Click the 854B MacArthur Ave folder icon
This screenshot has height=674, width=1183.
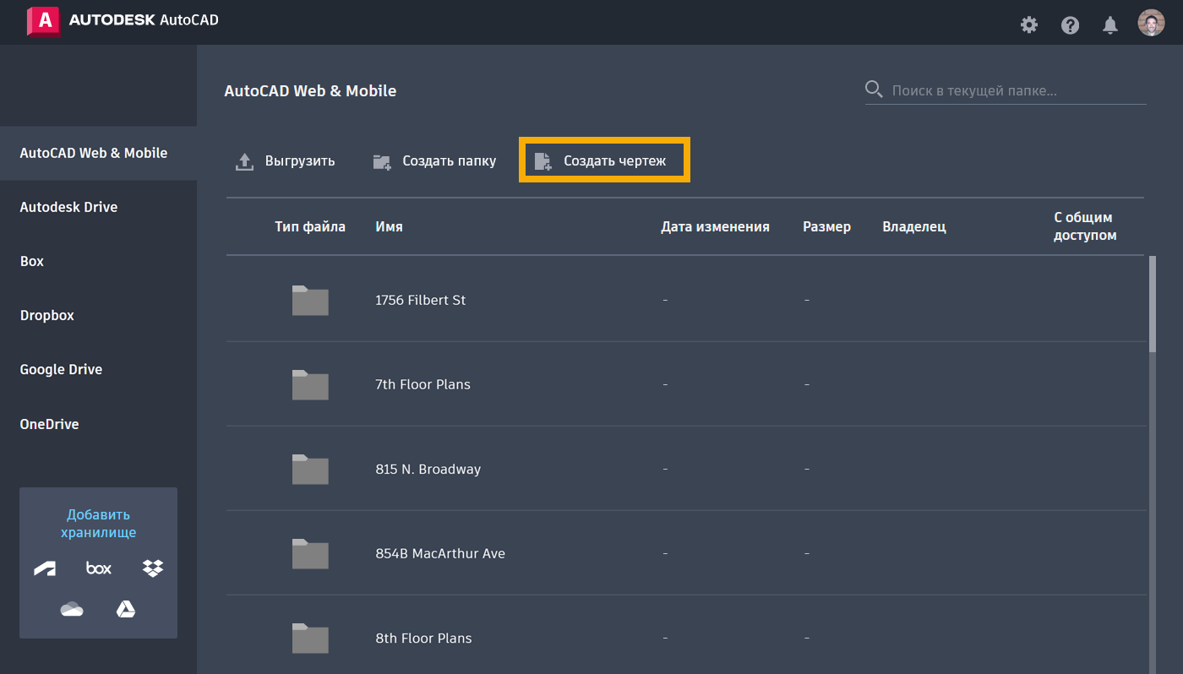310,553
